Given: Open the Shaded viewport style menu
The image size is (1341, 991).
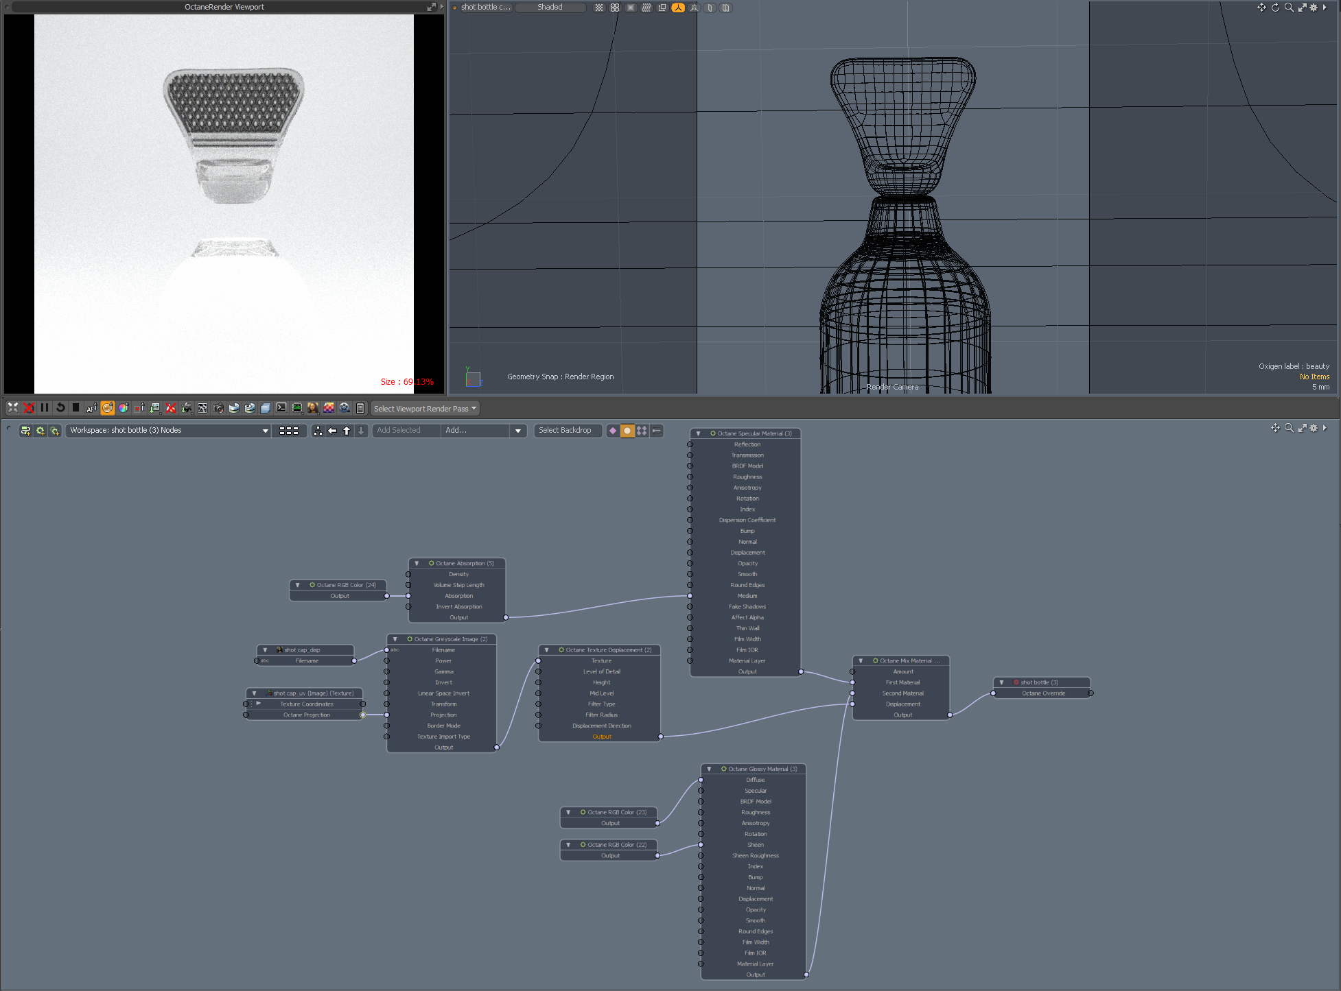Looking at the screenshot, I should tap(550, 8).
